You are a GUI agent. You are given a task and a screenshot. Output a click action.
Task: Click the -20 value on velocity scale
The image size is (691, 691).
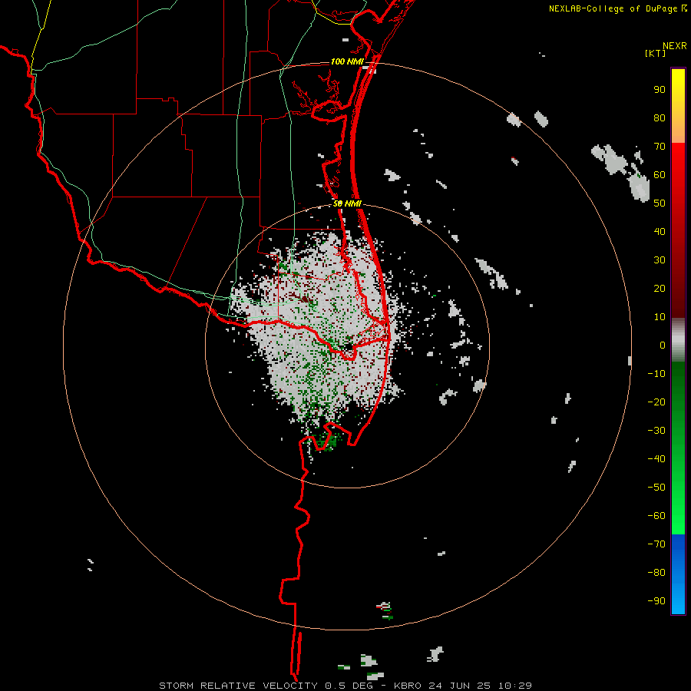(656, 402)
